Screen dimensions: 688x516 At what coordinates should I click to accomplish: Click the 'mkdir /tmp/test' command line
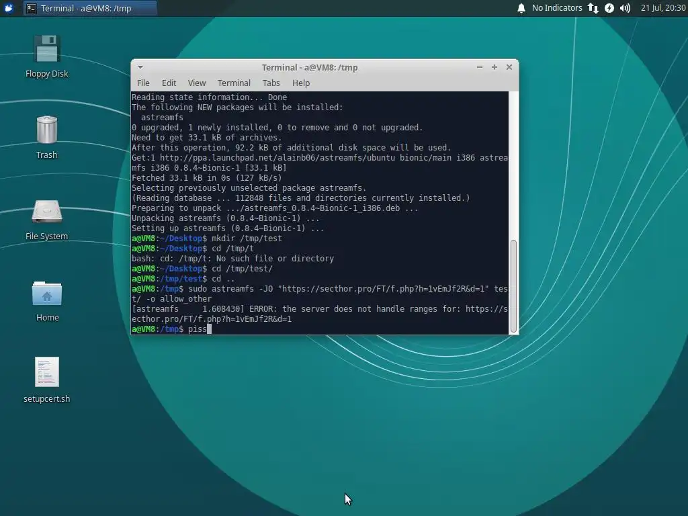point(207,239)
